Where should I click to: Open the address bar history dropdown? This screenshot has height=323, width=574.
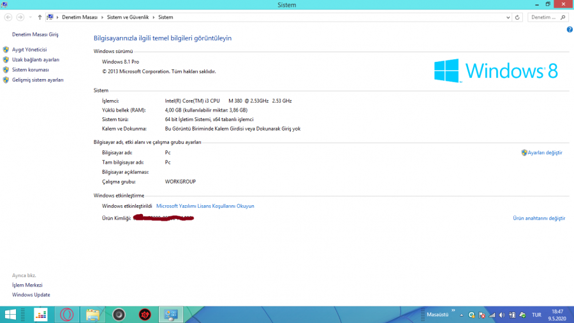pyautogui.click(x=508, y=17)
